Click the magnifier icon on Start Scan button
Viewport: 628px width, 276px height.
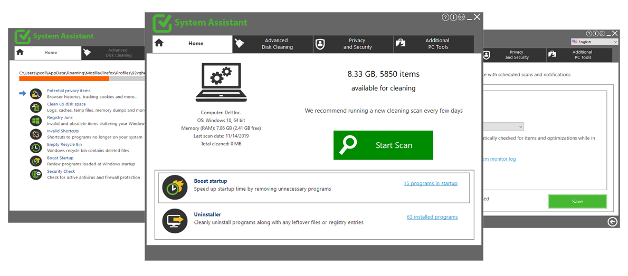348,145
